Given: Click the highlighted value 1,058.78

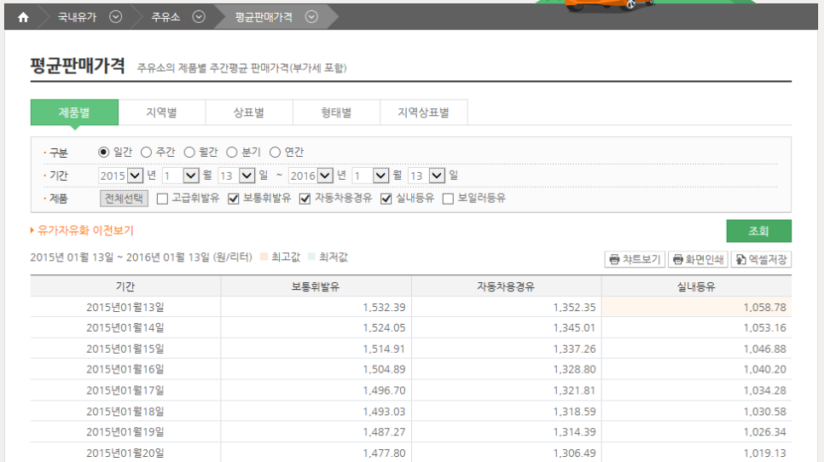Looking at the screenshot, I should [x=764, y=307].
